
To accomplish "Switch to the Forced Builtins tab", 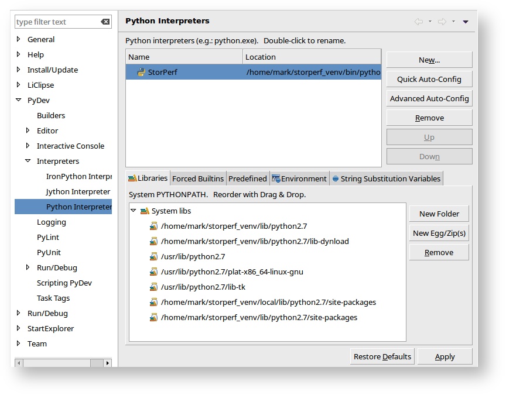I will coord(198,179).
